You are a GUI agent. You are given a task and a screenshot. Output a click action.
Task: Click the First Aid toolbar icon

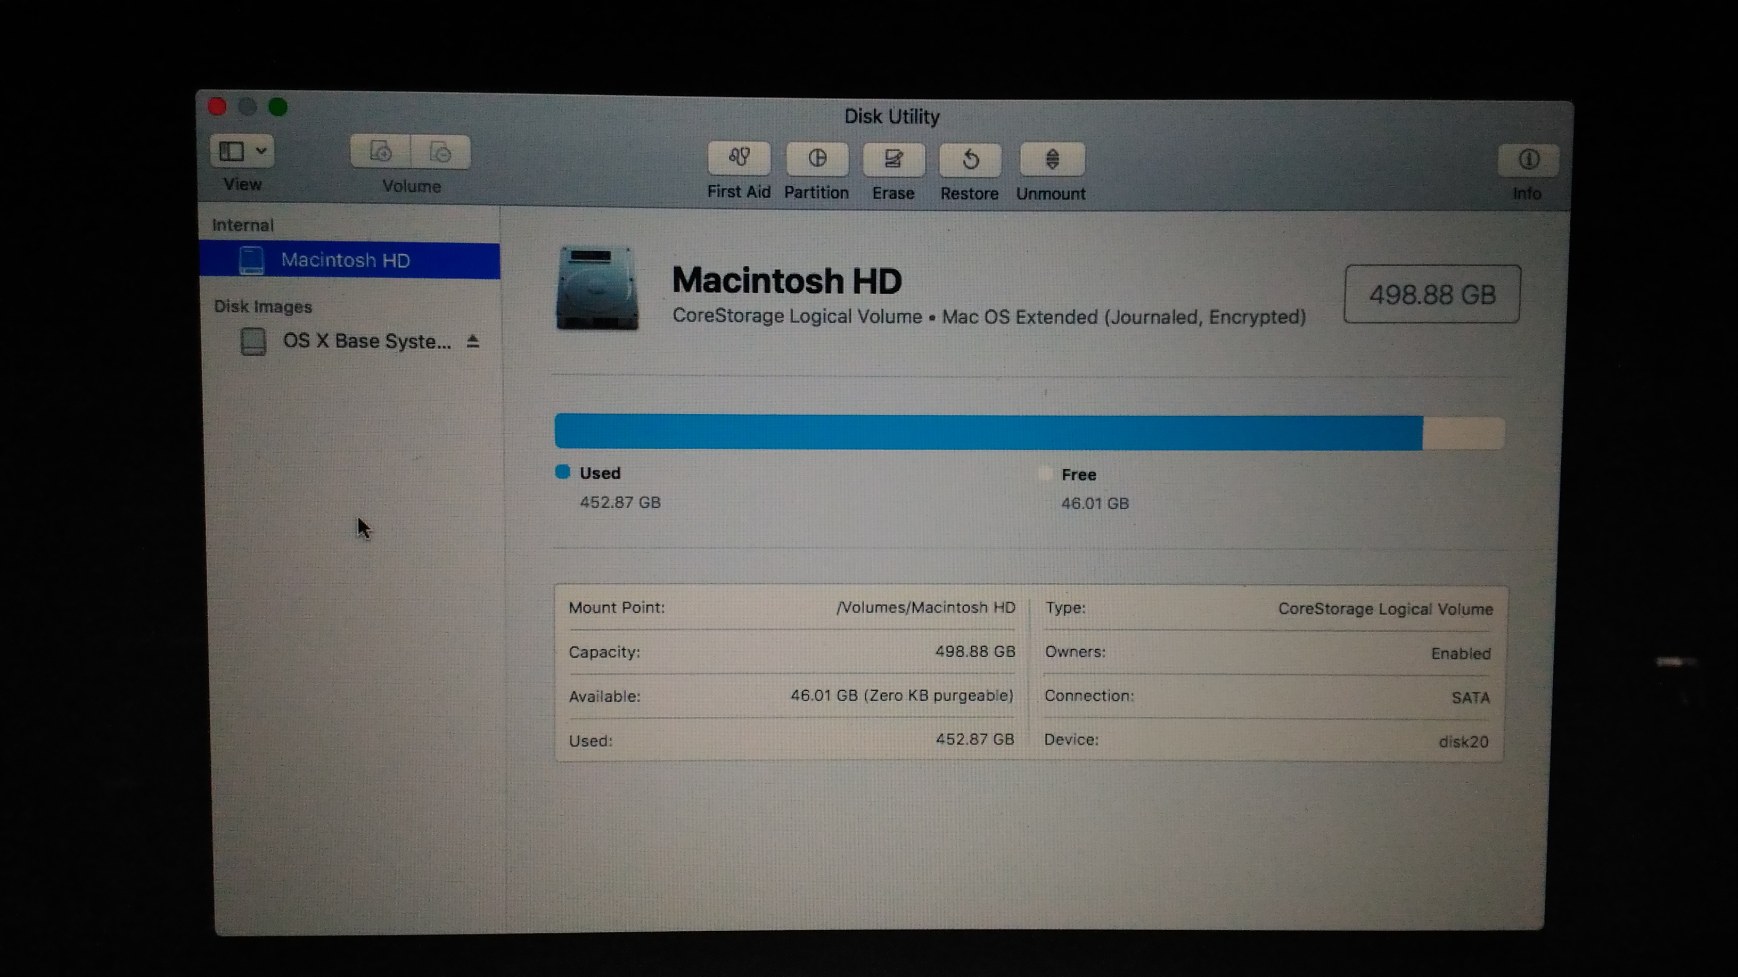[739, 158]
